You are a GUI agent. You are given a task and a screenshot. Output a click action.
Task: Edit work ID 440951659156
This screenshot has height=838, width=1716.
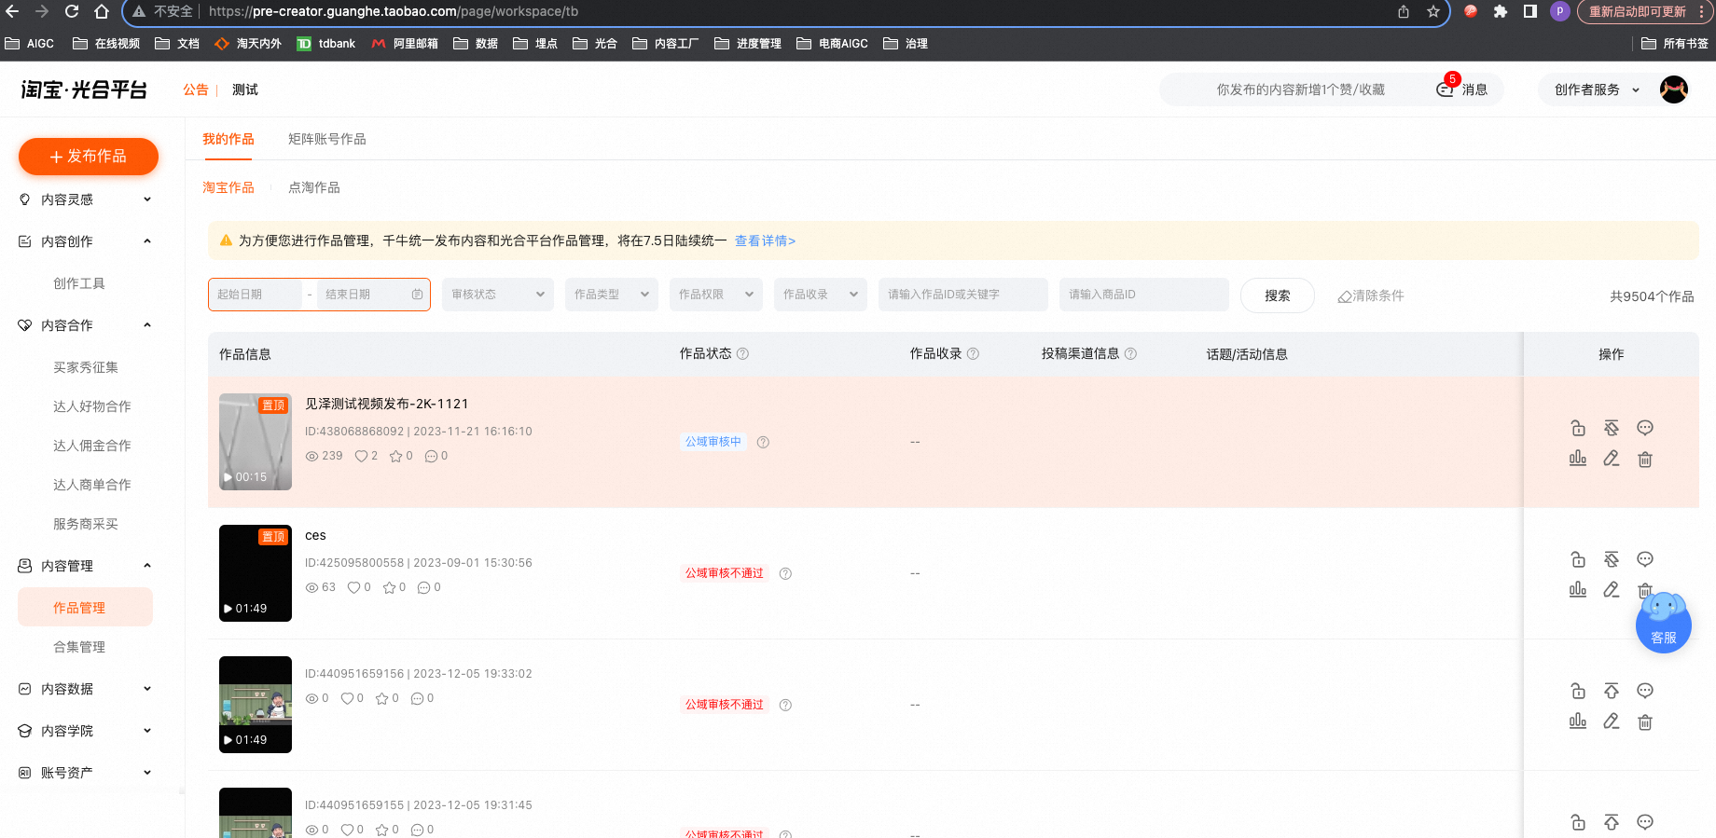[1612, 721]
